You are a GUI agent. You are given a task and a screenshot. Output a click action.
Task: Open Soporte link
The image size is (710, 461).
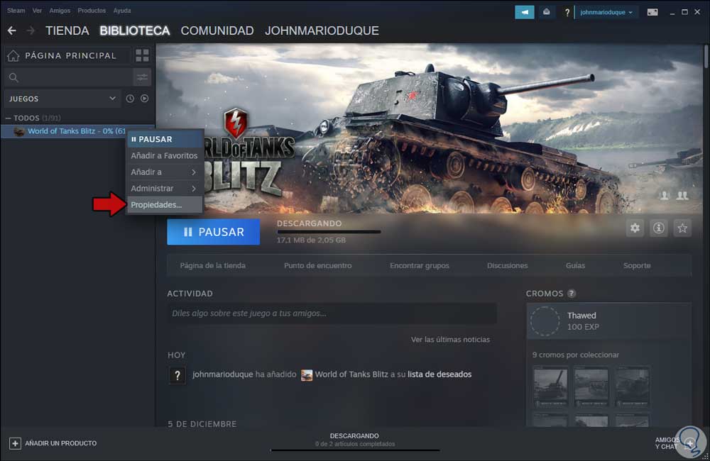(x=637, y=265)
